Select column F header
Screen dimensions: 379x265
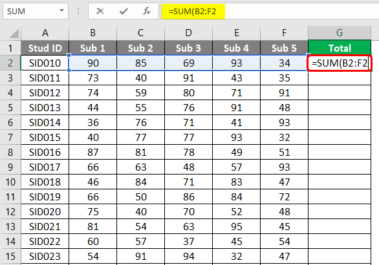(x=285, y=33)
